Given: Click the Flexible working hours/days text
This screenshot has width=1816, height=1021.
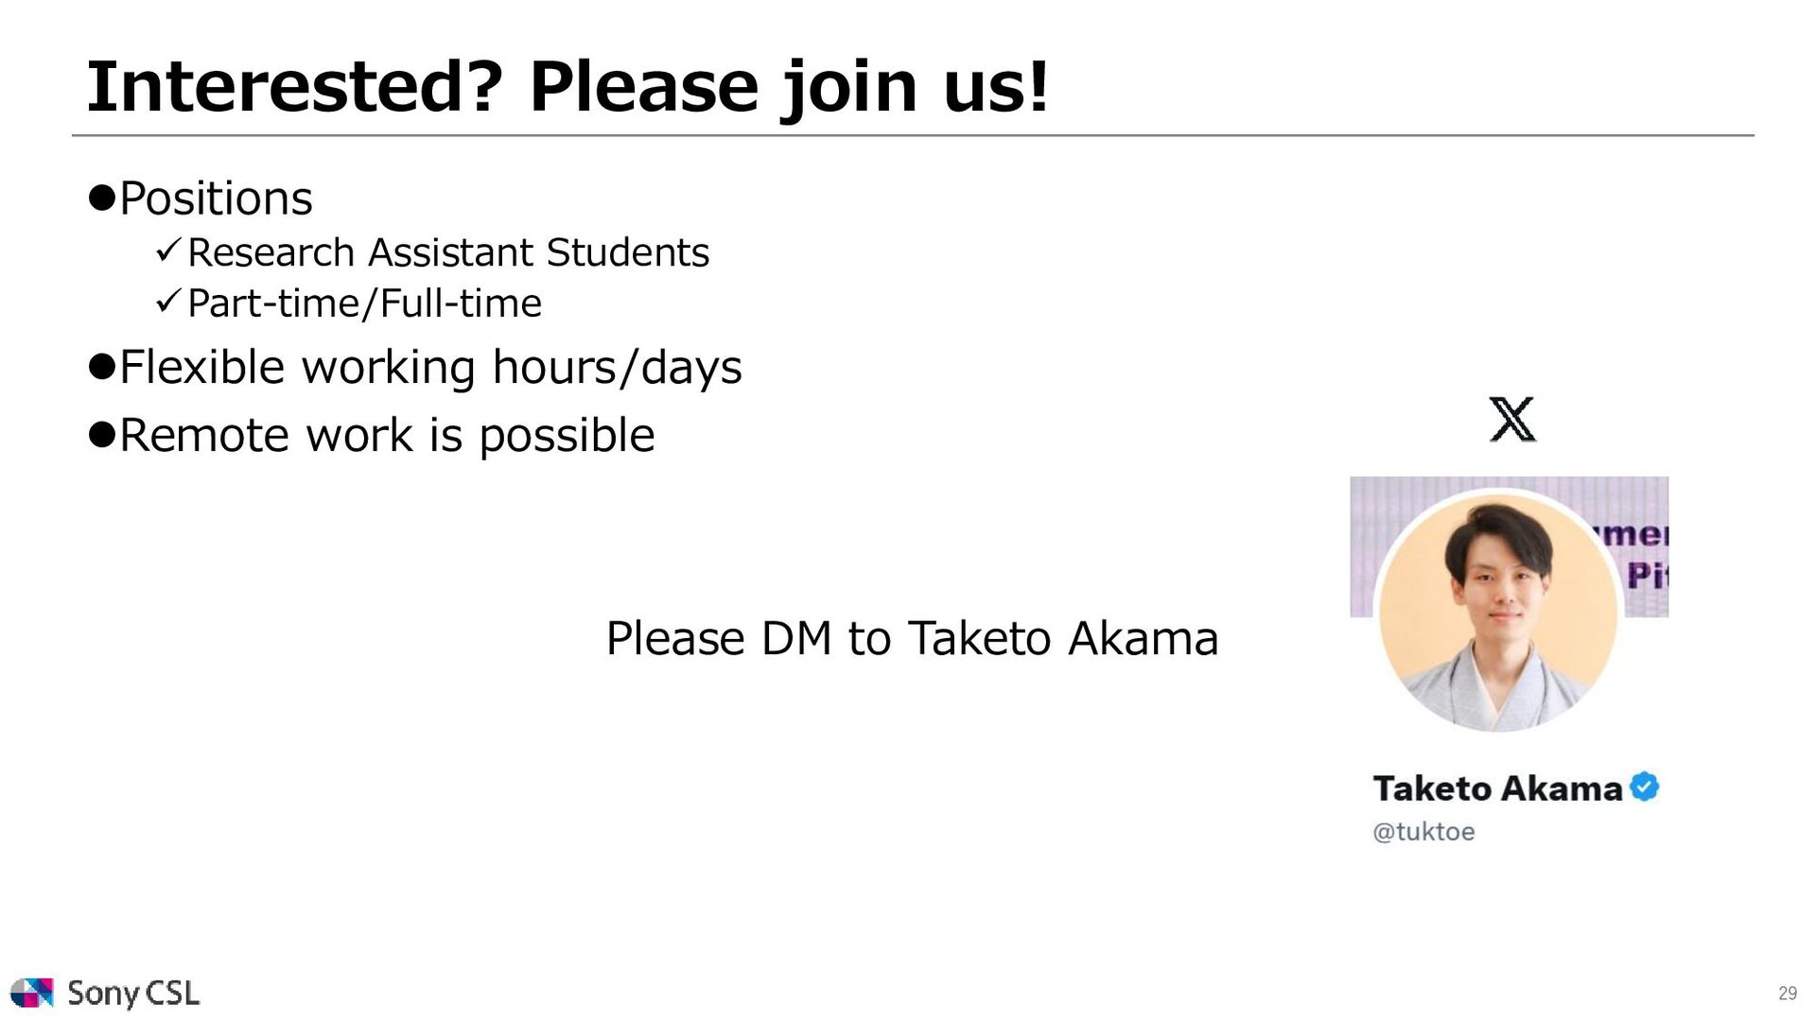Looking at the screenshot, I should tap(430, 368).
